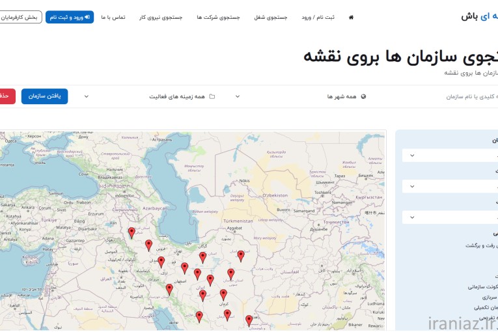498x332 pixels.
Task: Click the site logo in the header
Action: 479,16
